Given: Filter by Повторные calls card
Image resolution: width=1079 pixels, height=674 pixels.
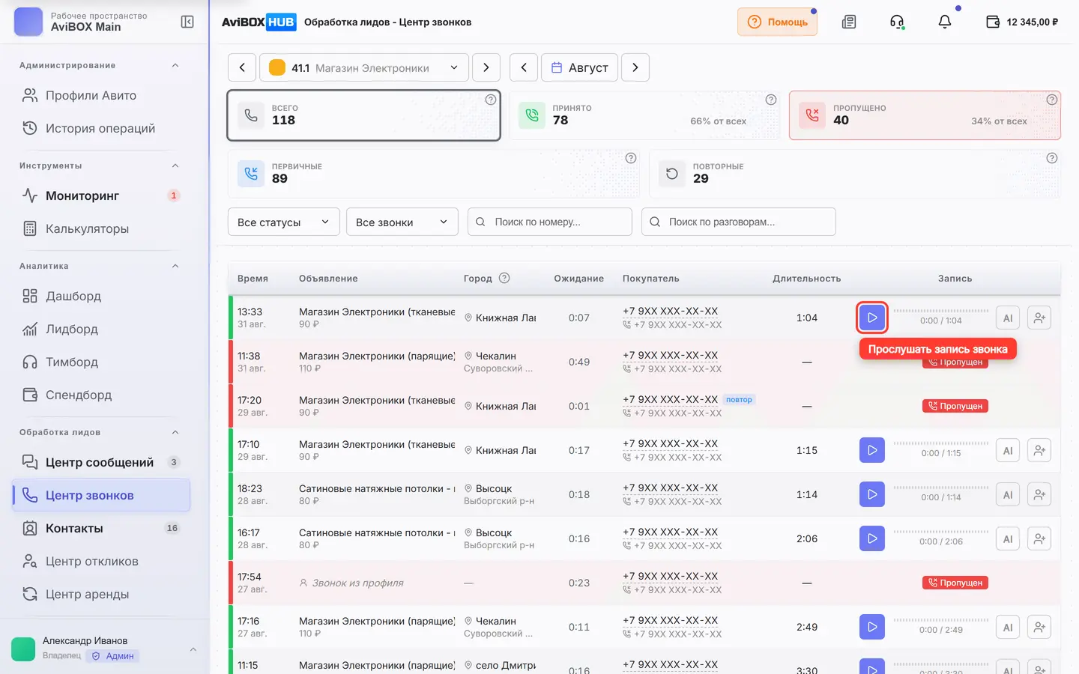Looking at the screenshot, I should coord(855,174).
